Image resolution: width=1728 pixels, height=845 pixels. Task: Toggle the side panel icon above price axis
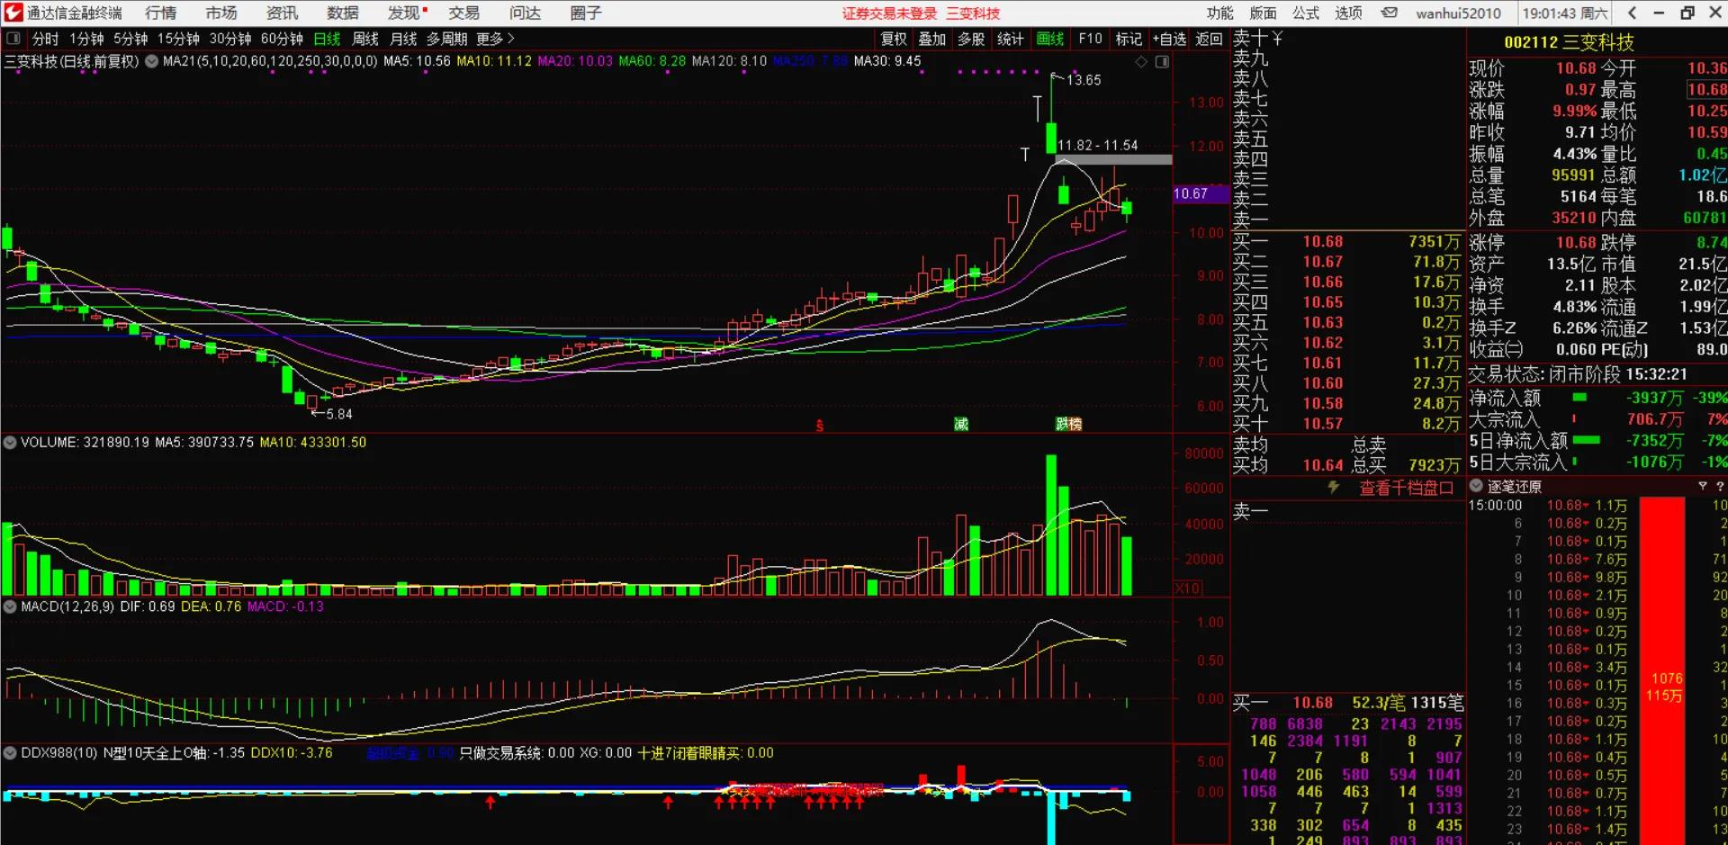[1162, 61]
